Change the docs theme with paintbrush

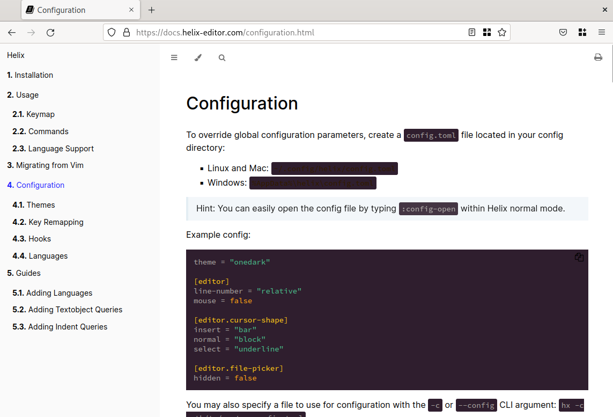198,57
